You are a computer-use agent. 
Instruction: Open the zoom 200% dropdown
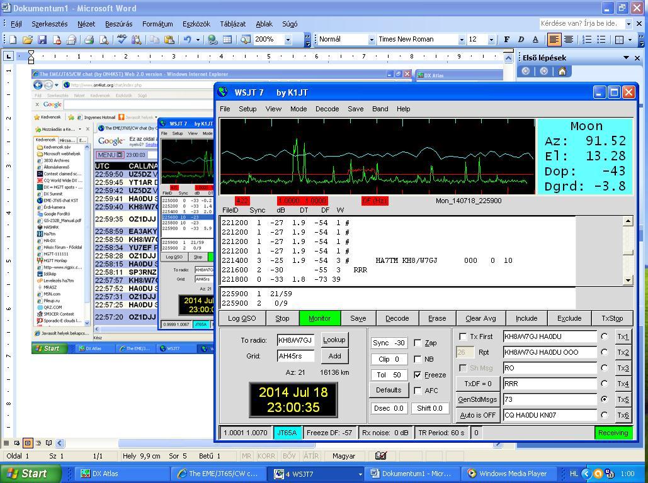click(x=288, y=40)
